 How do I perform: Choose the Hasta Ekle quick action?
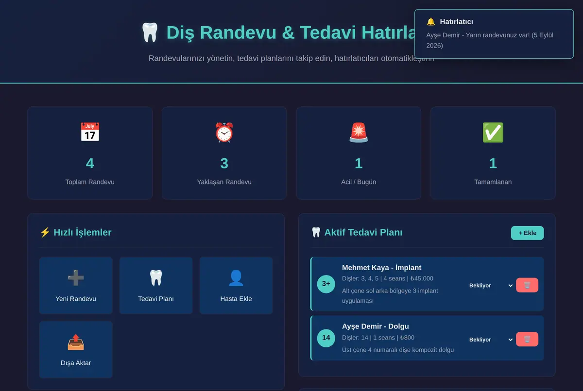[x=236, y=286]
